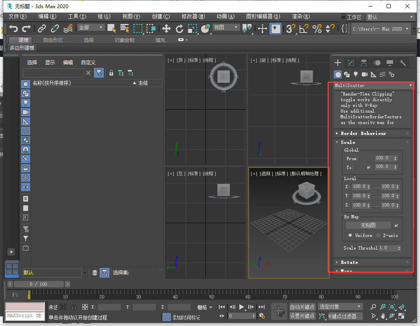Choose Rectangular Selection Region tool
The height and width of the screenshot is (326, 420).
pyautogui.click(x=138, y=28)
